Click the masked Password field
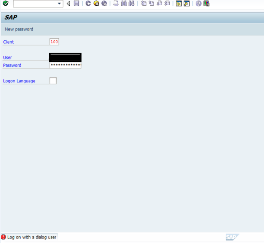 [x=65, y=65]
